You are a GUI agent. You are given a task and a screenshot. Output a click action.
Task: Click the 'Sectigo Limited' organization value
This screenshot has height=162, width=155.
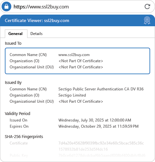tap(72, 95)
